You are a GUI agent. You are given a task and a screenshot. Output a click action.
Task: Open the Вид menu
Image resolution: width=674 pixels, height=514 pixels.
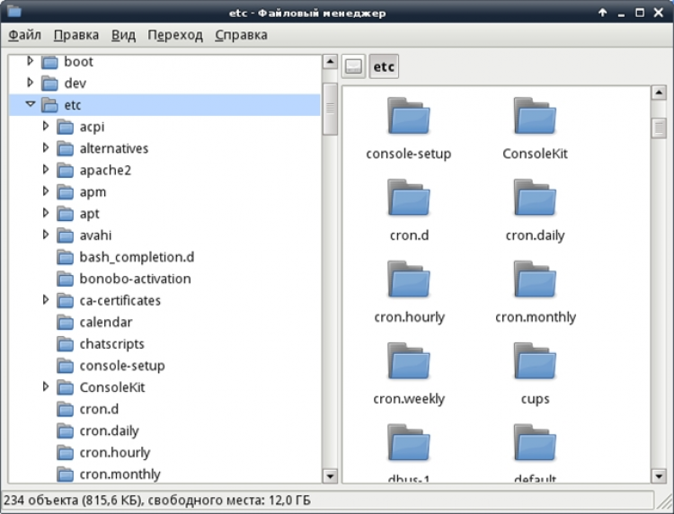(x=123, y=35)
